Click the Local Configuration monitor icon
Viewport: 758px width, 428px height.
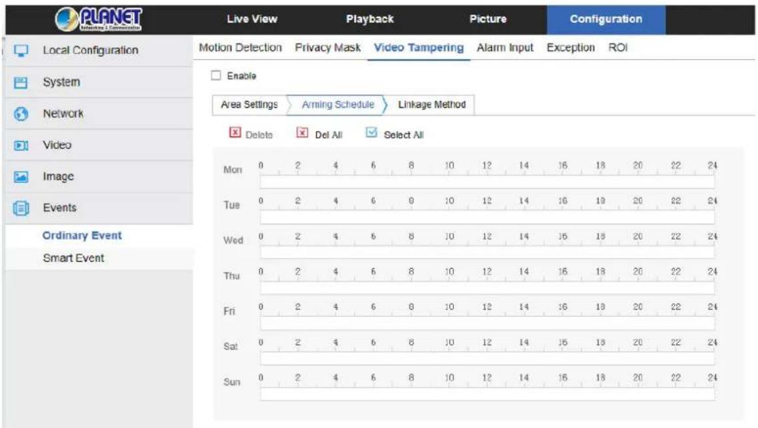point(21,50)
